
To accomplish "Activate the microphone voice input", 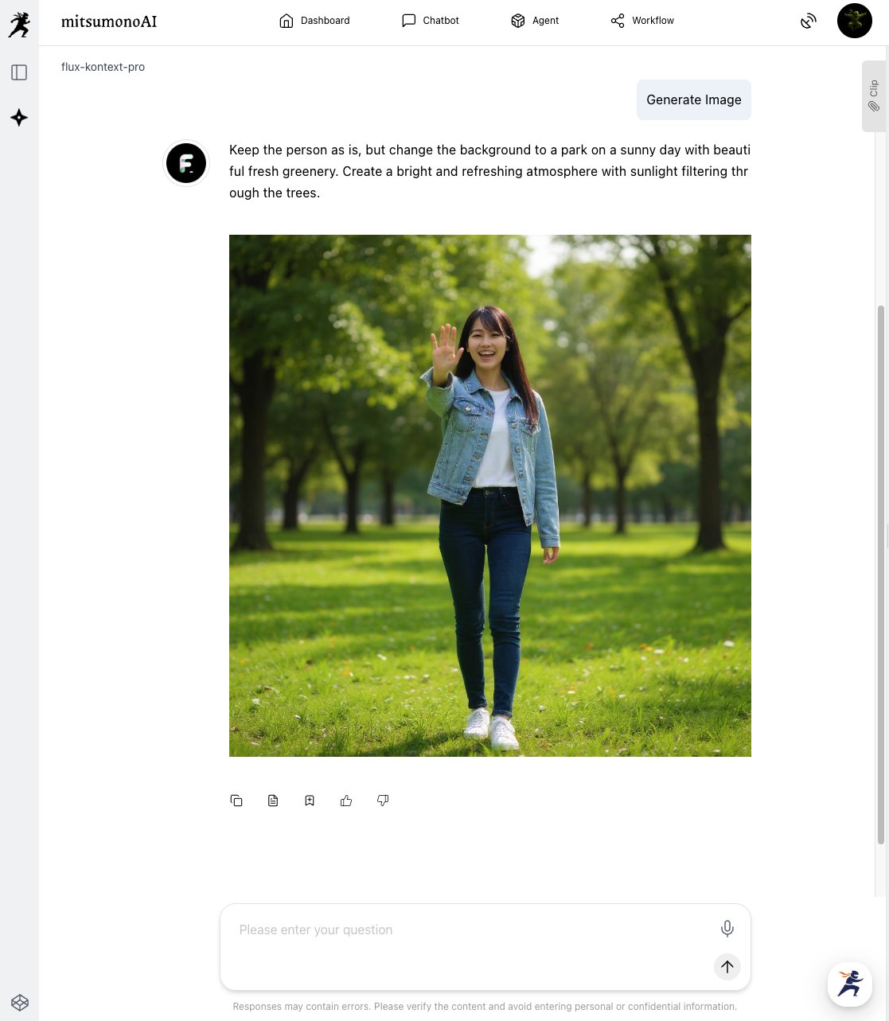I will 727,929.
